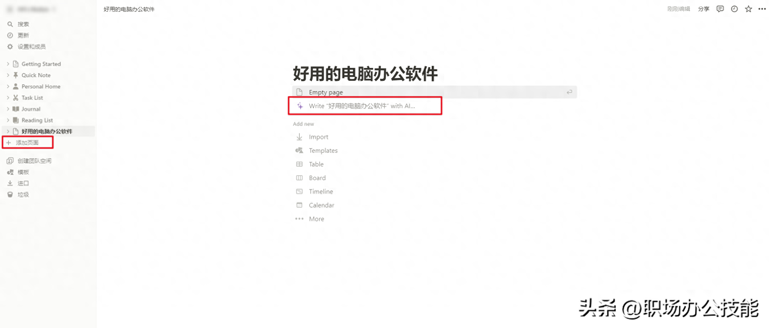Open the Reading List page
Image resolution: width=769 pixels, height=328 pixels.
pyautogui.click(x=37, y=120)
